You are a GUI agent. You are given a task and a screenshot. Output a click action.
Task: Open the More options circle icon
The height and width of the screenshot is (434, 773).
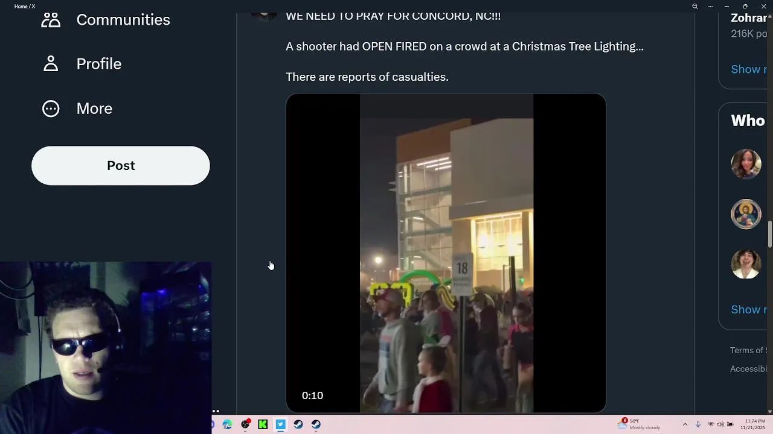pos(51,108)
